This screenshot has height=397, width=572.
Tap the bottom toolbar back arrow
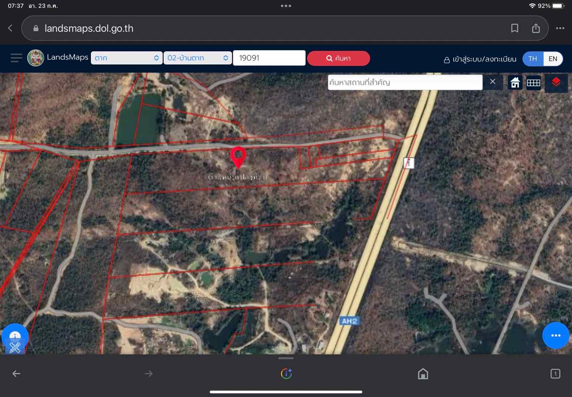[16, 374]
